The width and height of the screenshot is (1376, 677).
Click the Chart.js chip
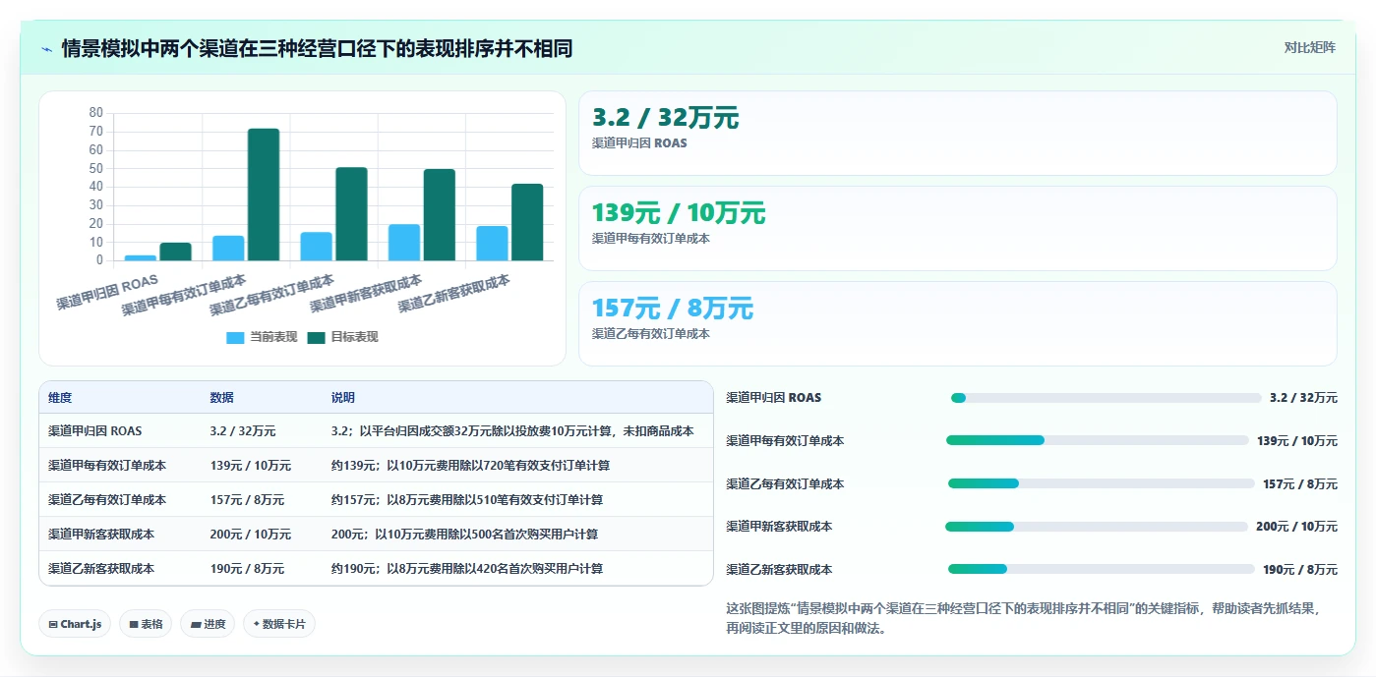click(x=75, y=624)
